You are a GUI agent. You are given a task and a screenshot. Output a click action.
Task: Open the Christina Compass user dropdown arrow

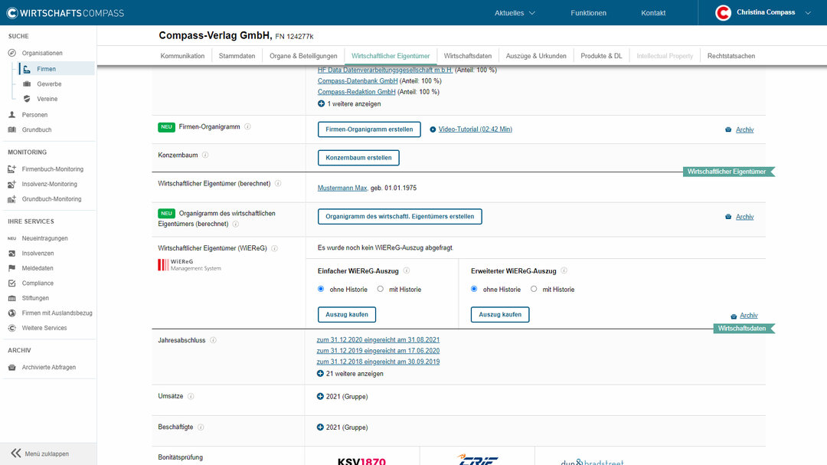[808, 13]
